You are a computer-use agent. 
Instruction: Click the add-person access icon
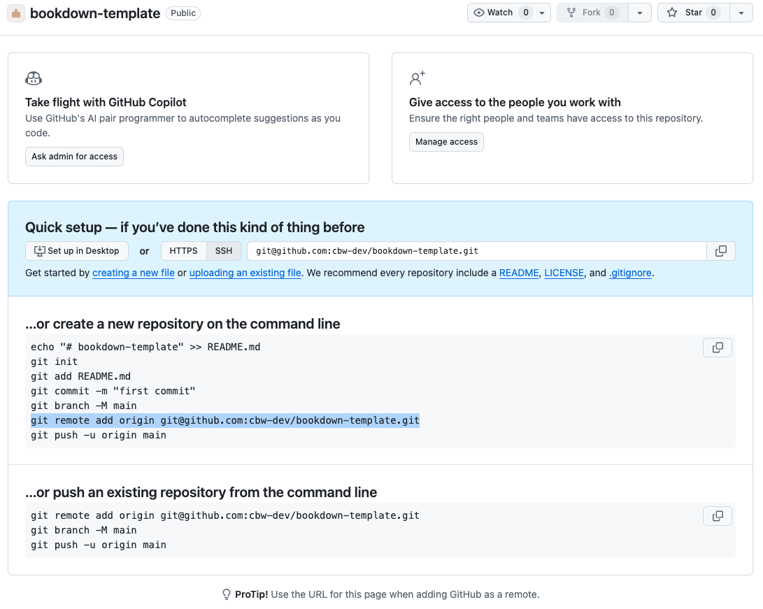coord(417,78)
